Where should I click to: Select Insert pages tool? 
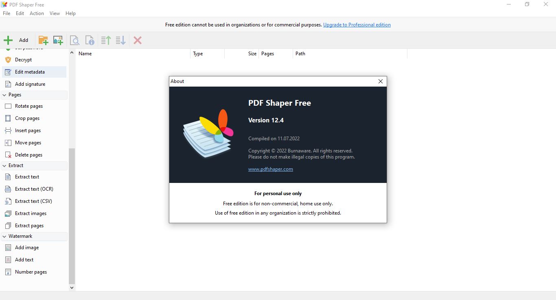(35, 130)
